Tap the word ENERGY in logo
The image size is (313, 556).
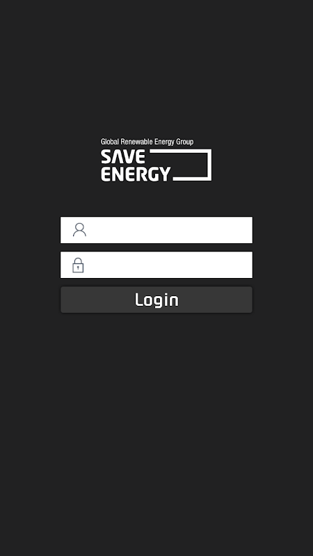click(136, 174)
